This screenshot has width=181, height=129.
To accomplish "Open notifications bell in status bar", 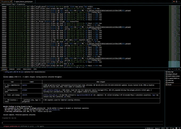I will point(179,128).
